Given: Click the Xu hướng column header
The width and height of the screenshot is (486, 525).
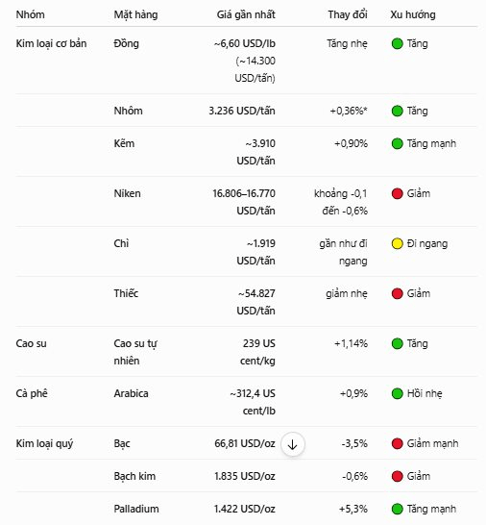Looking at the screenshot, I should coord(413,14).
